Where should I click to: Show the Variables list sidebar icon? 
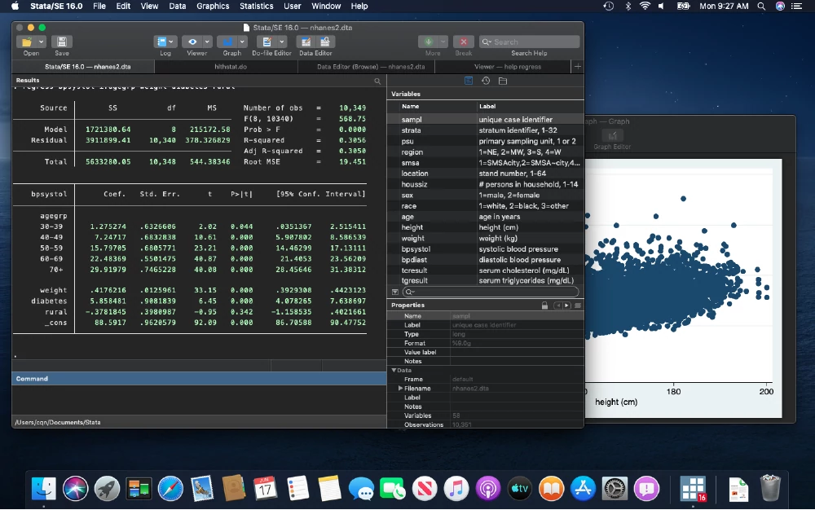coord(469,81)
